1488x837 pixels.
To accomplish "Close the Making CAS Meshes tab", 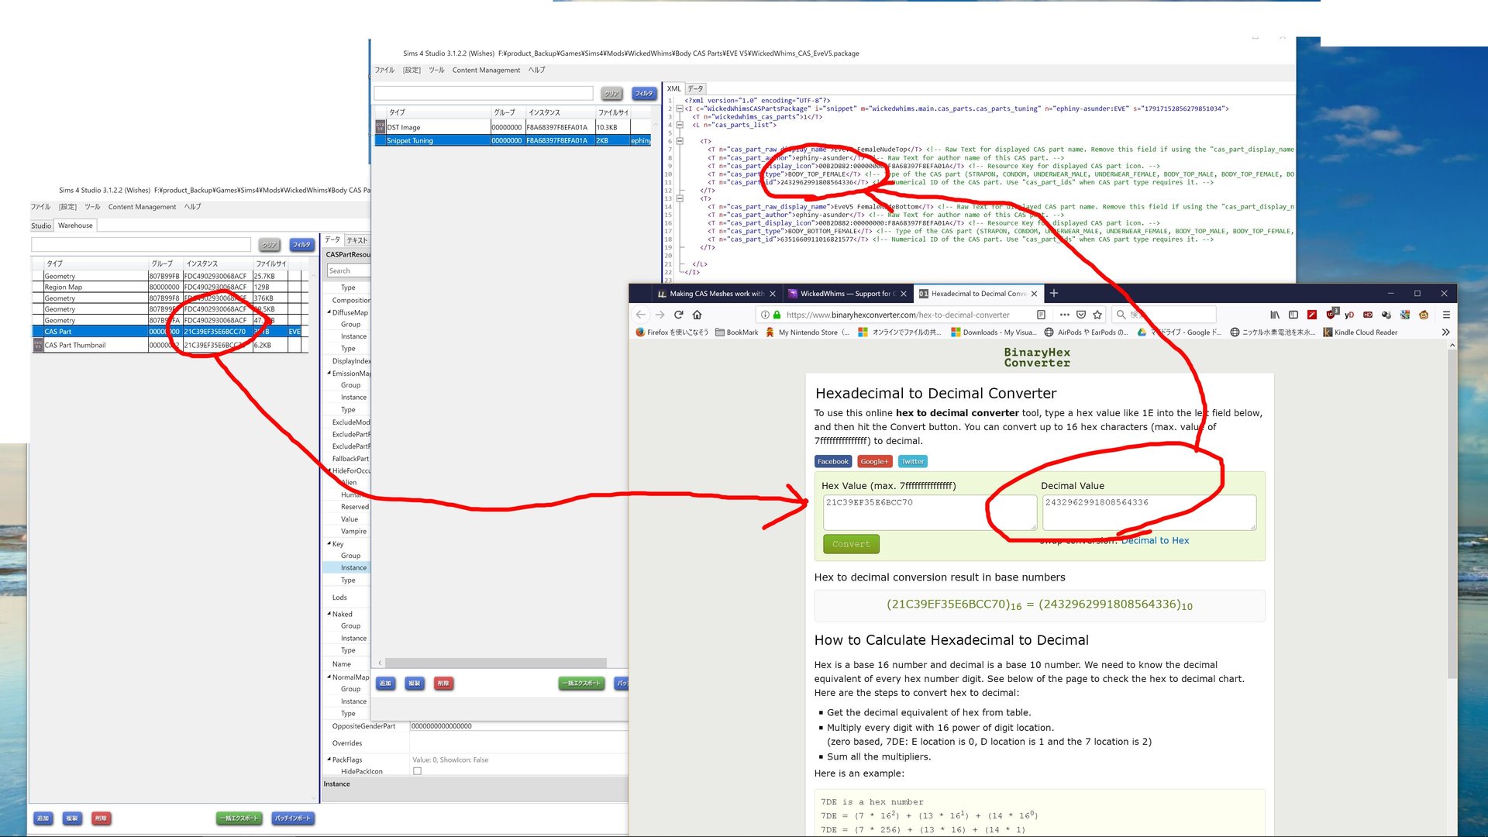I will click(x=773, y=294).
